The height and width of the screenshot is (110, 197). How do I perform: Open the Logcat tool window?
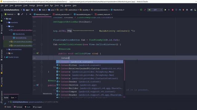[x=38, y=107]
